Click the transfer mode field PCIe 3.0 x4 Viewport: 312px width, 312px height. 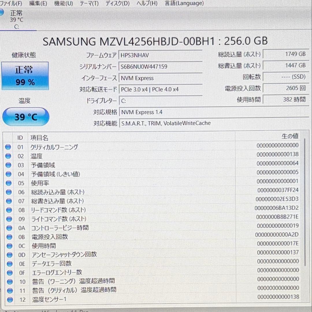[x=161, y=90]
